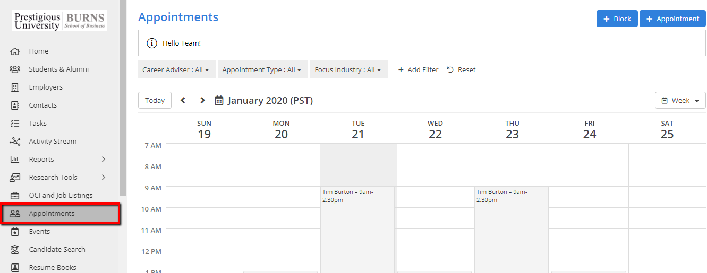Click the Today button
Viewport: 707px width, 273px height.
155,100
